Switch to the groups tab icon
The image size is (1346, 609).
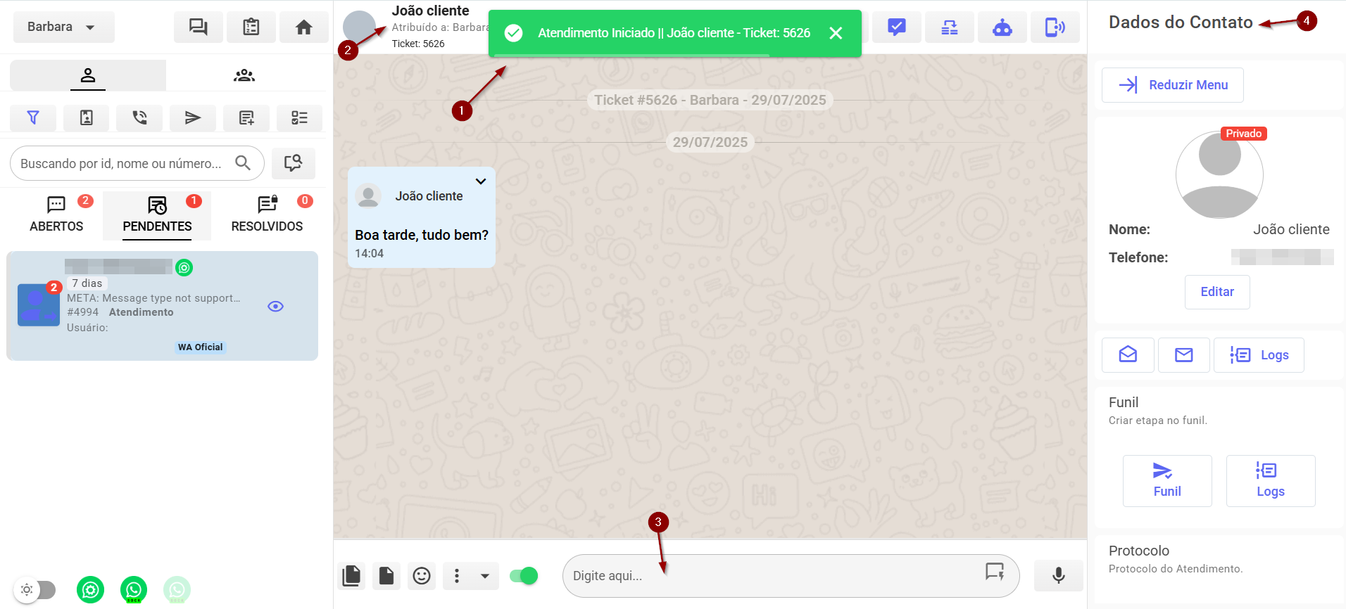244,75
